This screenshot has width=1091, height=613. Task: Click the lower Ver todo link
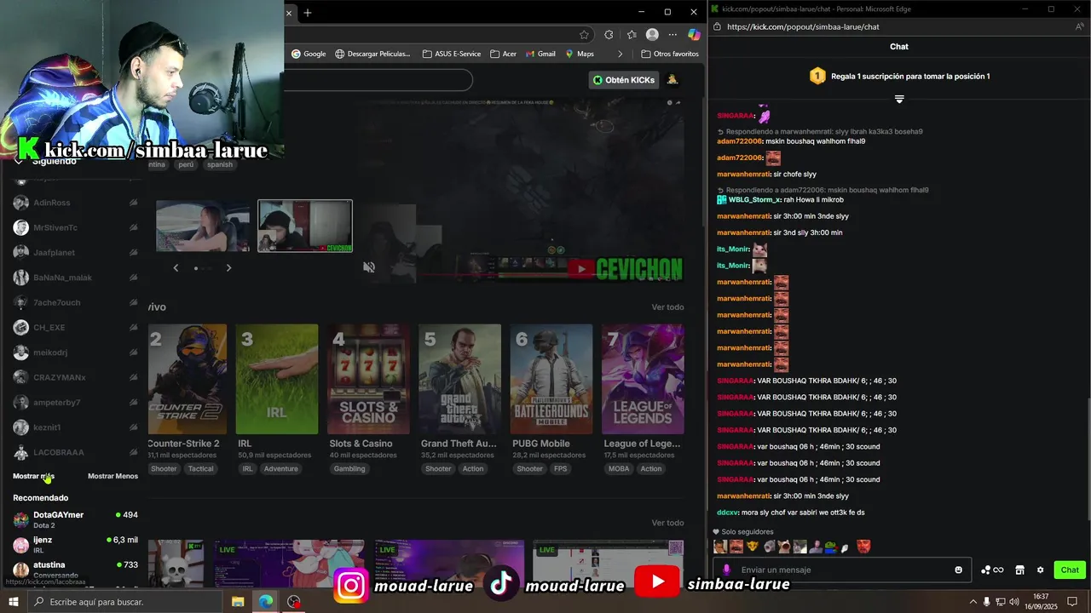[x=667, y=523]
